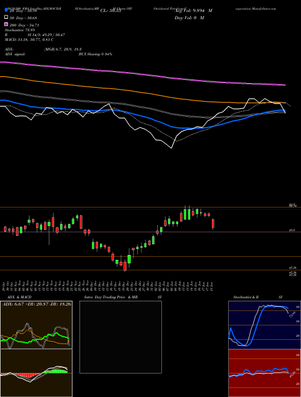Image resolution: width=301 pixels, height=397 pixels.
Task: Click the orange moving average line
Action: click(x=142, y=93)
